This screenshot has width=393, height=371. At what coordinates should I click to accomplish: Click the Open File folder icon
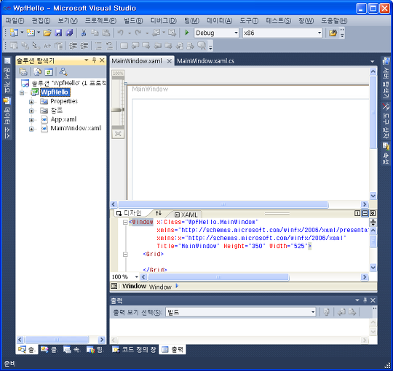47,33
